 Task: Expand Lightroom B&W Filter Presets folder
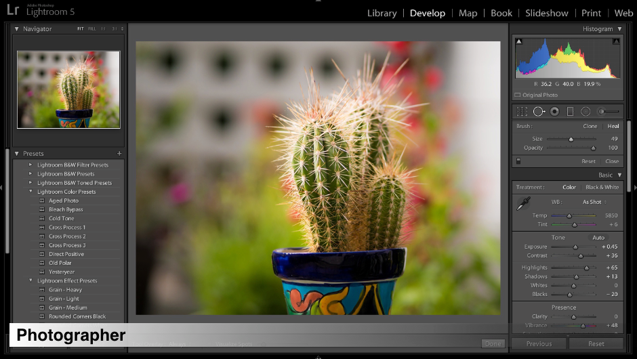point(30,165)
